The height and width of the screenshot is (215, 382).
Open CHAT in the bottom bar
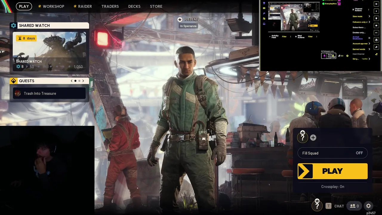click(x=339, y=206)
